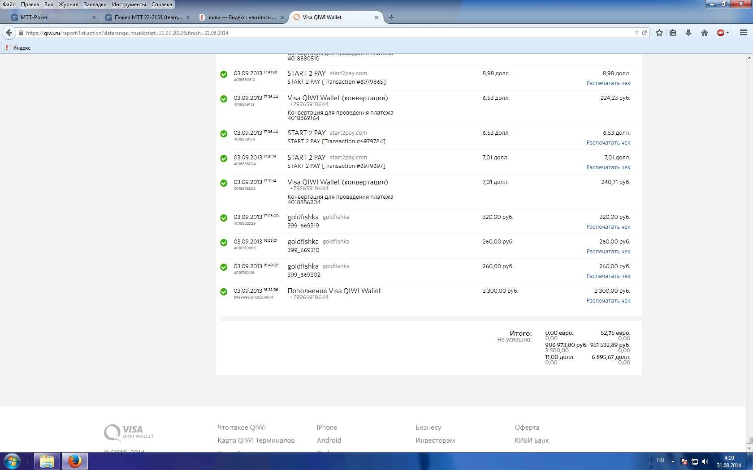Screen dimensions: 753x470
Task: Open the URL history dropdown arrow
Action: point(636,33)
